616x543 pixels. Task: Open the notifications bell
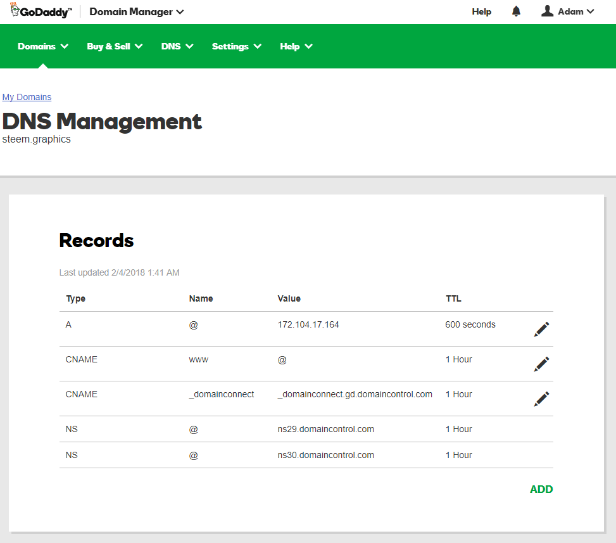click(516, 11)
